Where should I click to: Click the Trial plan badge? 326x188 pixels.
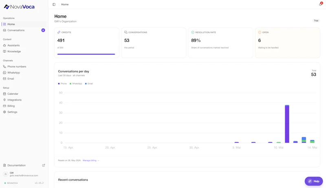316,20
